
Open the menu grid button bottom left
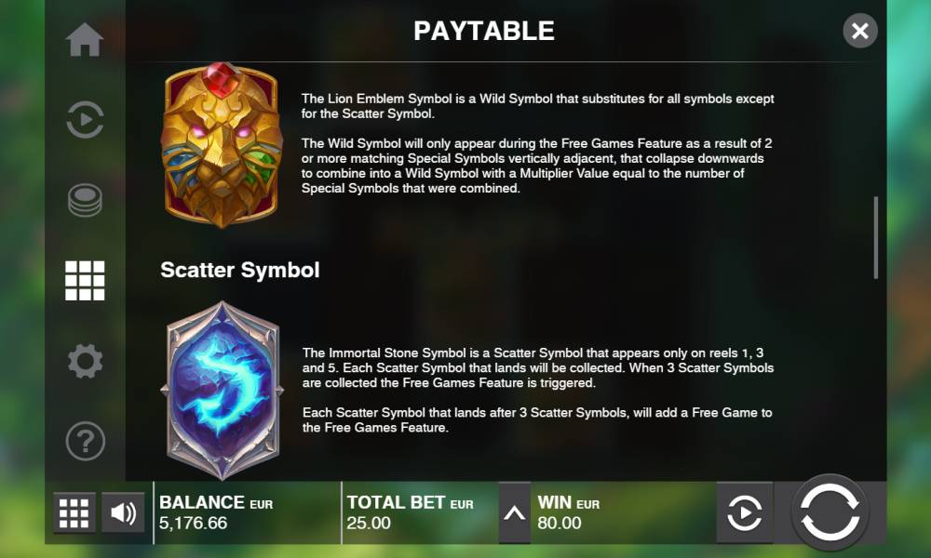pos(74,513)
